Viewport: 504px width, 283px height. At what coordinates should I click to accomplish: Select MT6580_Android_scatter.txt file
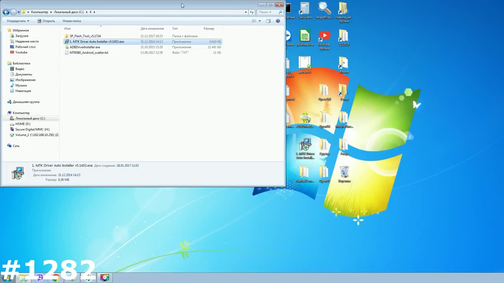click(143, 53)
